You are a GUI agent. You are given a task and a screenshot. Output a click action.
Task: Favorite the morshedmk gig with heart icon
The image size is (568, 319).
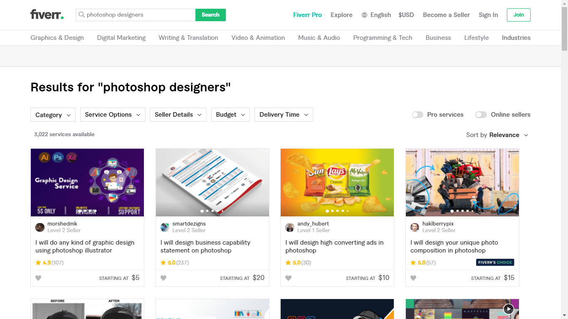point(38,278)
